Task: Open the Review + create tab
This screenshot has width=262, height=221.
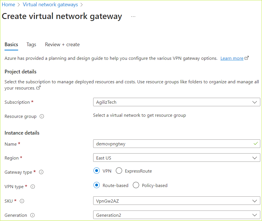Action: (x=62, y=44)
